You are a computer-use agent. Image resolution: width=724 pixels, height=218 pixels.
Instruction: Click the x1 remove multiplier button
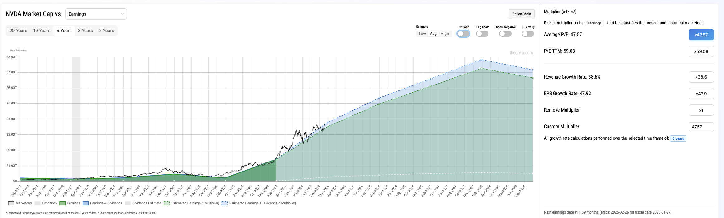(x=701, y=110)
